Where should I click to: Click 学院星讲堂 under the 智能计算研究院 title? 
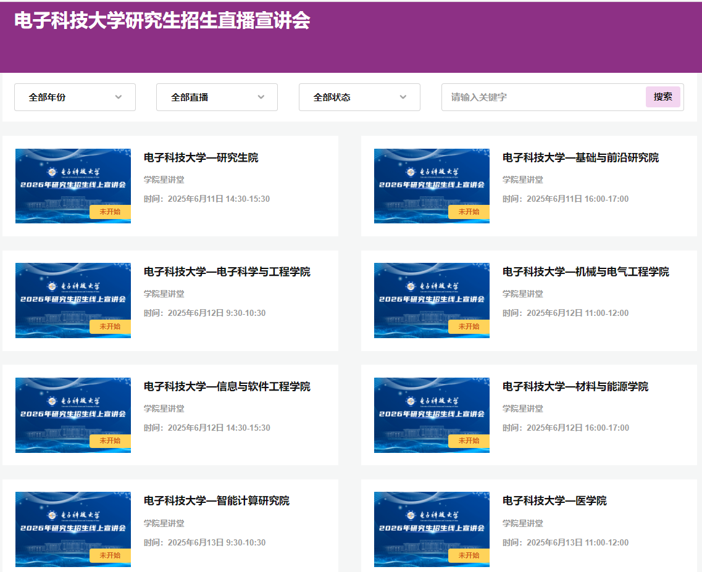(164, 523)
